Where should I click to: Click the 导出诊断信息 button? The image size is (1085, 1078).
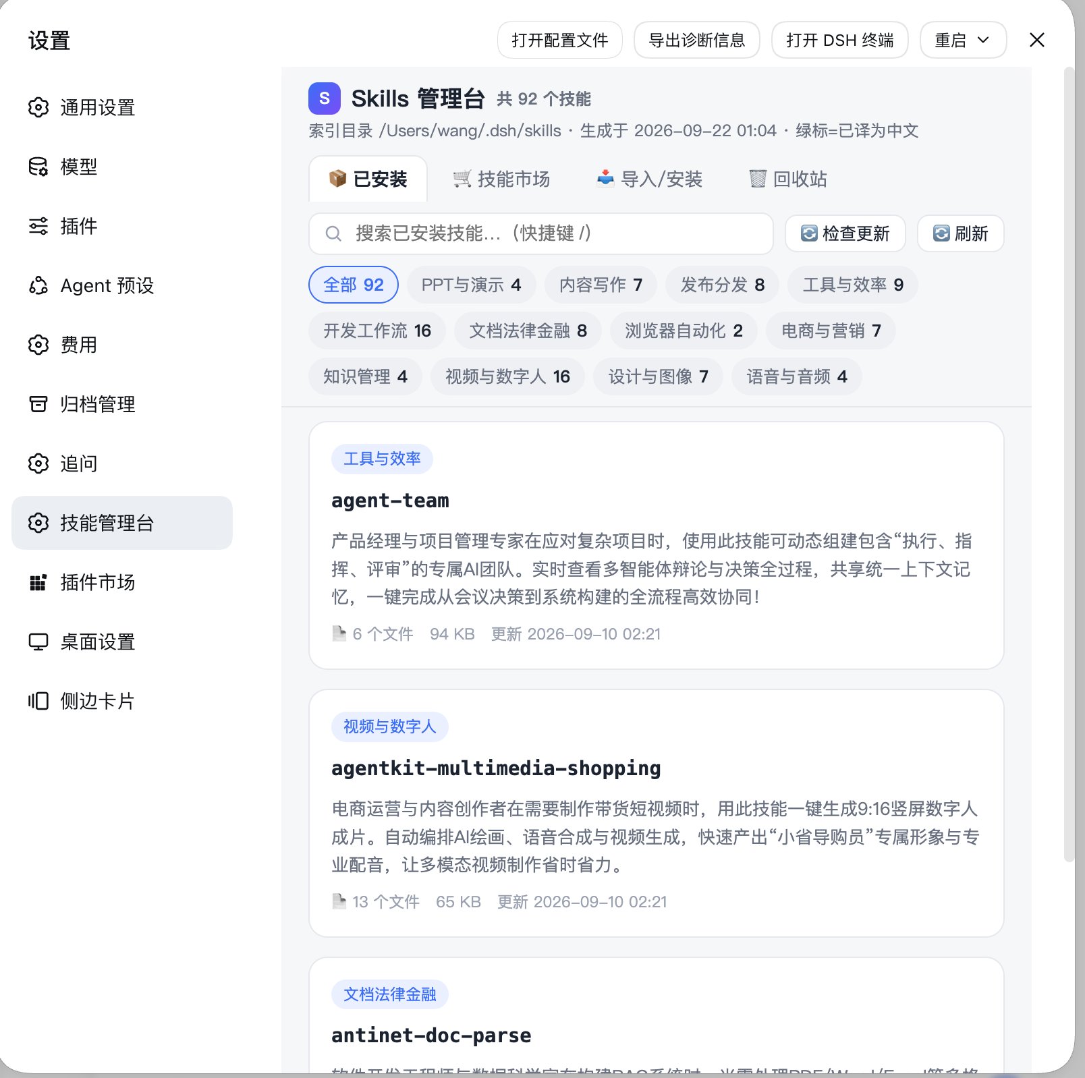point(697,40)
